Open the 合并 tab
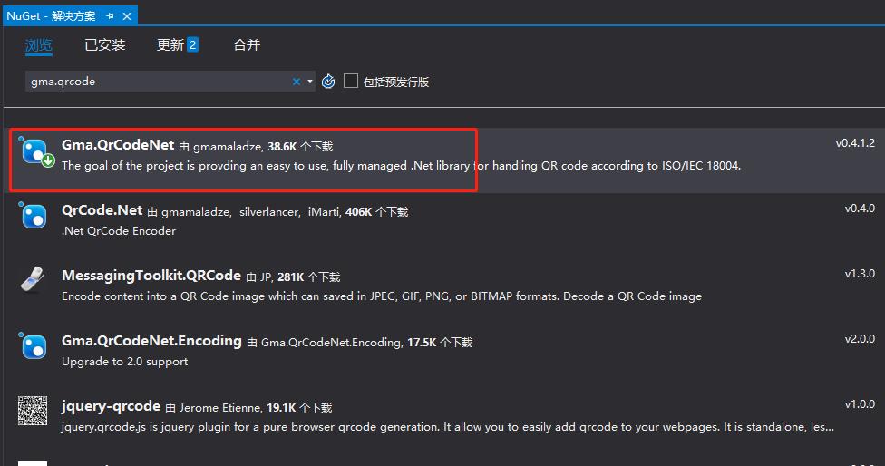The height and width of the screenshot is (466, 885). (x=247, y=45)
